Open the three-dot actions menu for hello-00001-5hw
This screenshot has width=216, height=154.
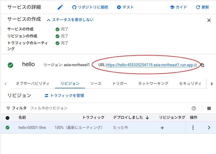click(x=193, y=128)
